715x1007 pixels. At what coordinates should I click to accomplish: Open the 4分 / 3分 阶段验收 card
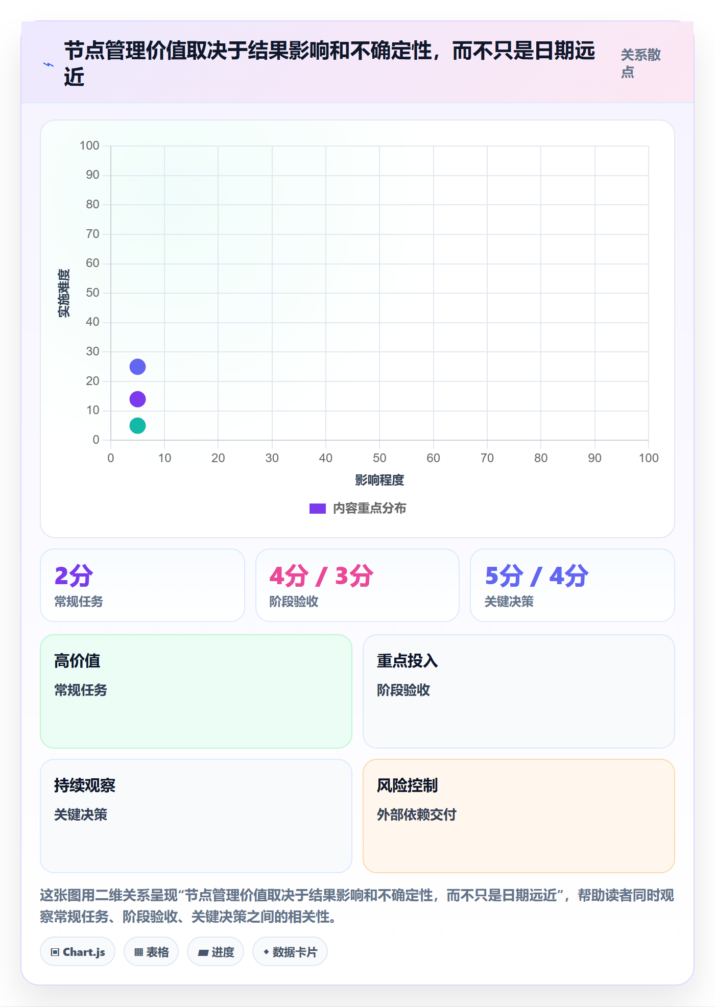357,585
